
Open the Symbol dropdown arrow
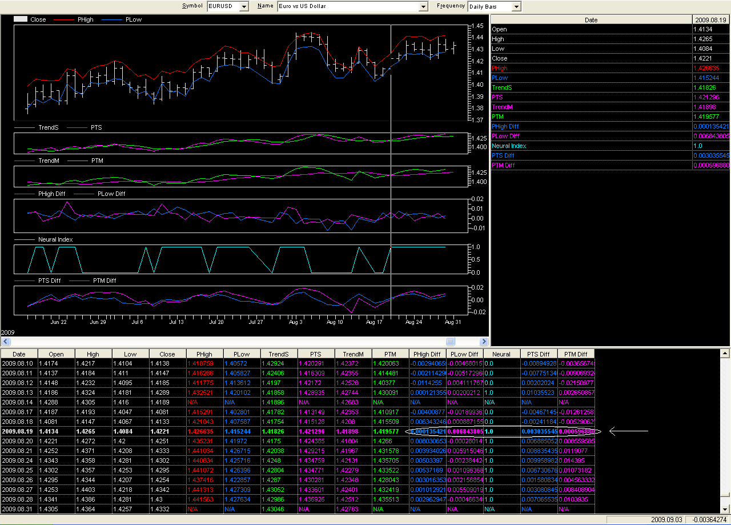pos(244,6)
